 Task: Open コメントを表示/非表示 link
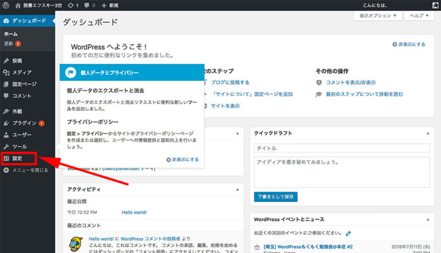tap(351, 83)
